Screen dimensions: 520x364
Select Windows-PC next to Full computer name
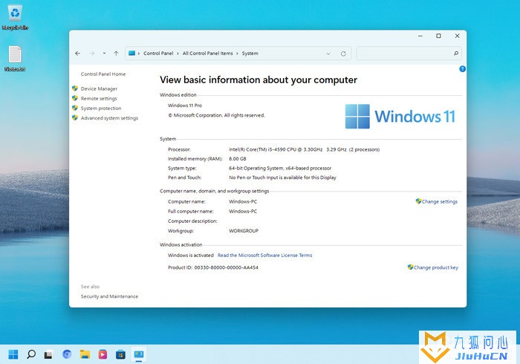tap(243, 211)
